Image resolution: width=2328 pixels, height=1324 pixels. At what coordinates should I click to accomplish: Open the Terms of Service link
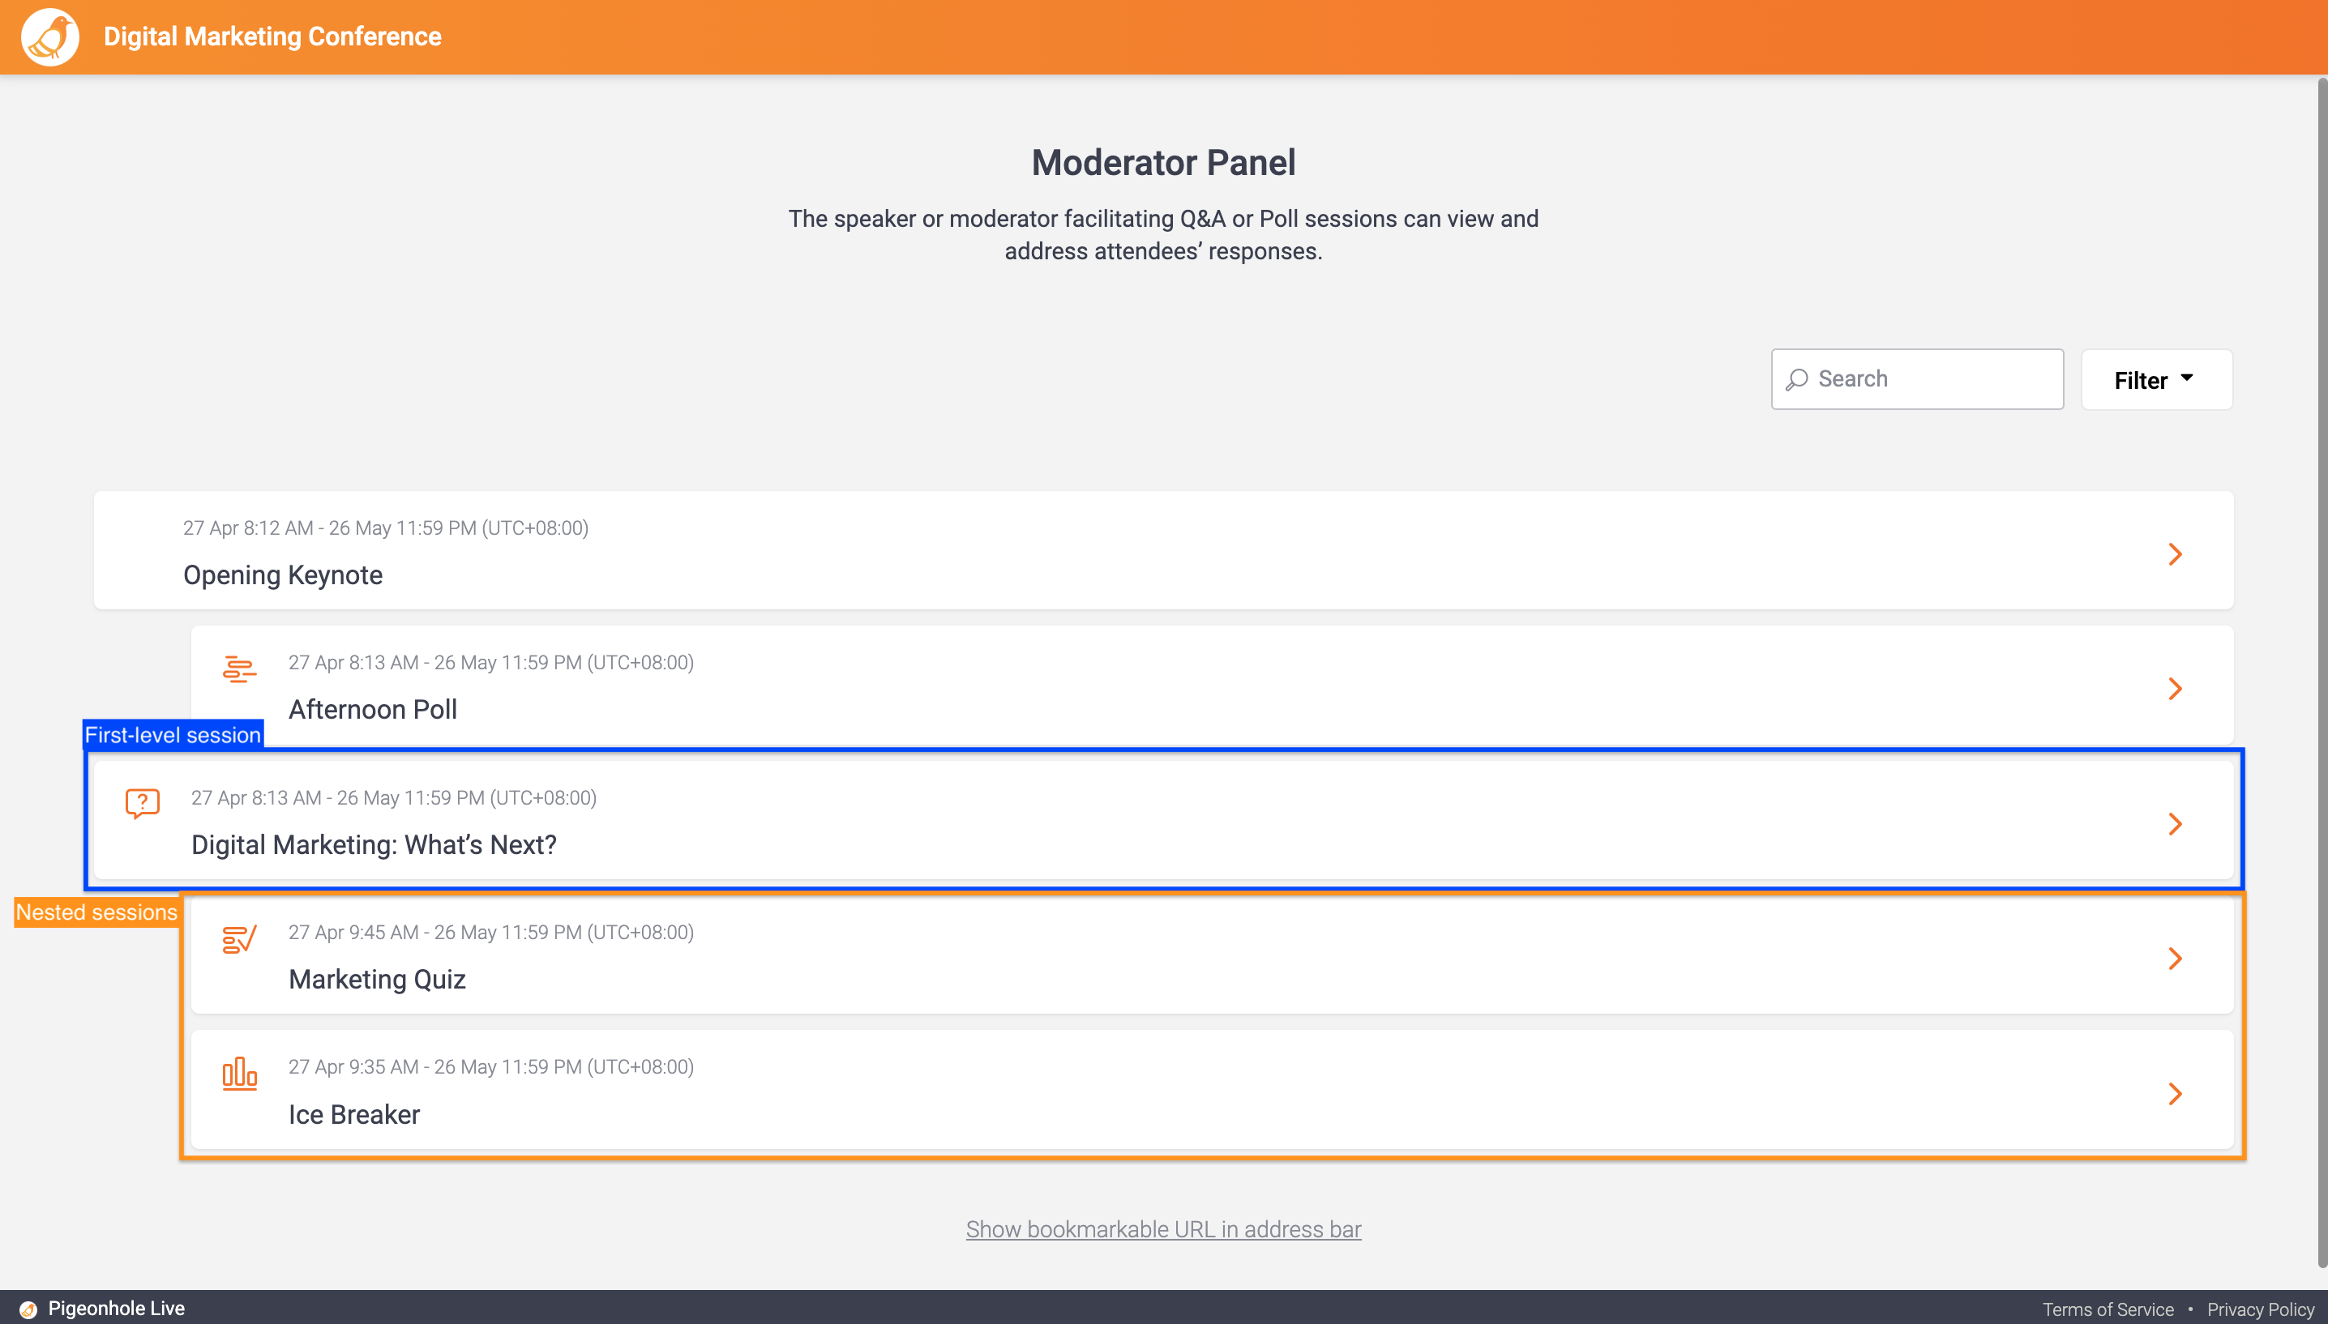[2108, 1309]
